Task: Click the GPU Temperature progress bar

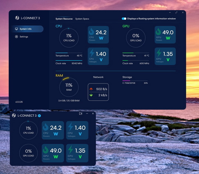Action: click(x=136, y=53)
